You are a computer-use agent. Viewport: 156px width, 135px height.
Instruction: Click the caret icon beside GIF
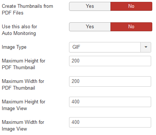[x=146, y=47]
